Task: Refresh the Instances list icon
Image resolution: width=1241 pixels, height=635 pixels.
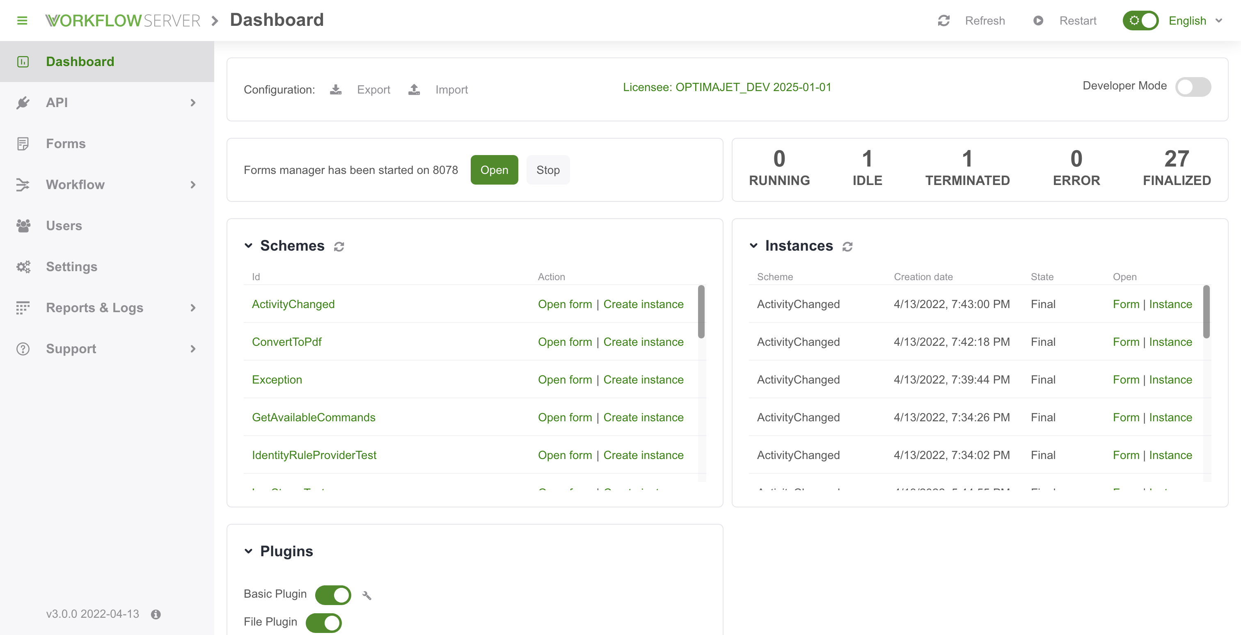Action: [847, 247]
